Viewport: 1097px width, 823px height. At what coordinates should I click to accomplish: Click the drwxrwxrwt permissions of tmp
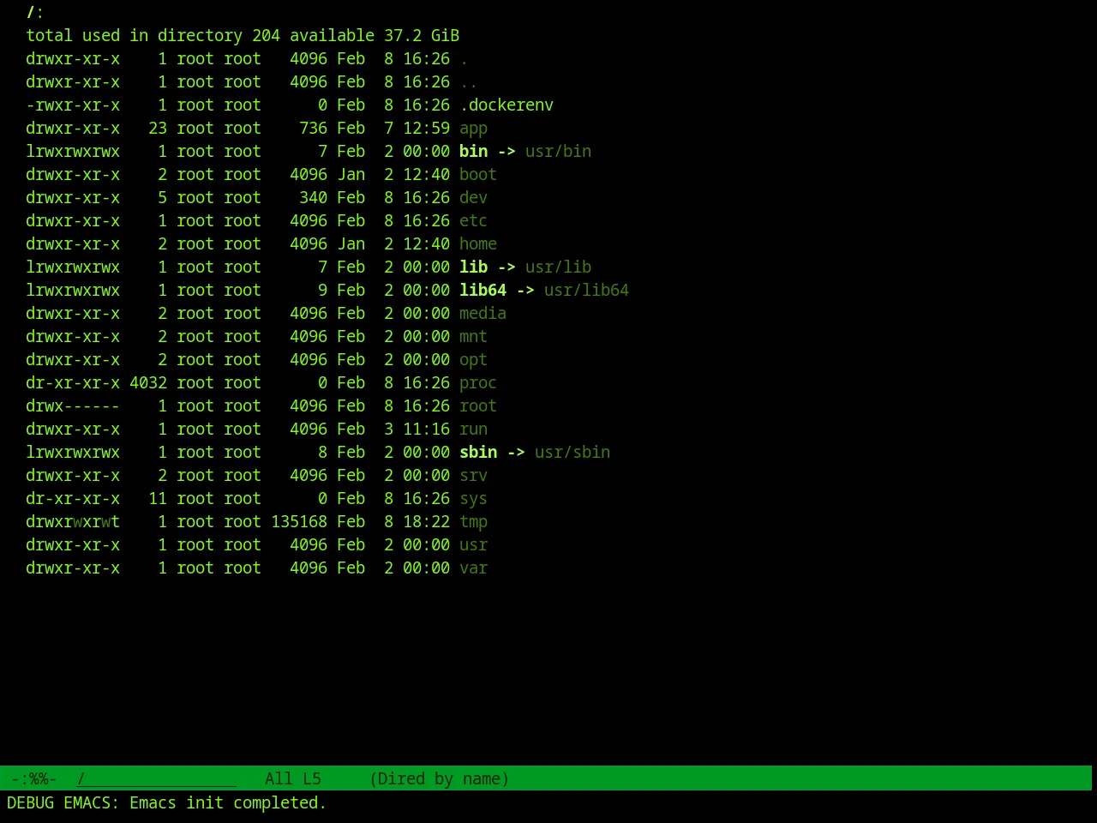73,522
